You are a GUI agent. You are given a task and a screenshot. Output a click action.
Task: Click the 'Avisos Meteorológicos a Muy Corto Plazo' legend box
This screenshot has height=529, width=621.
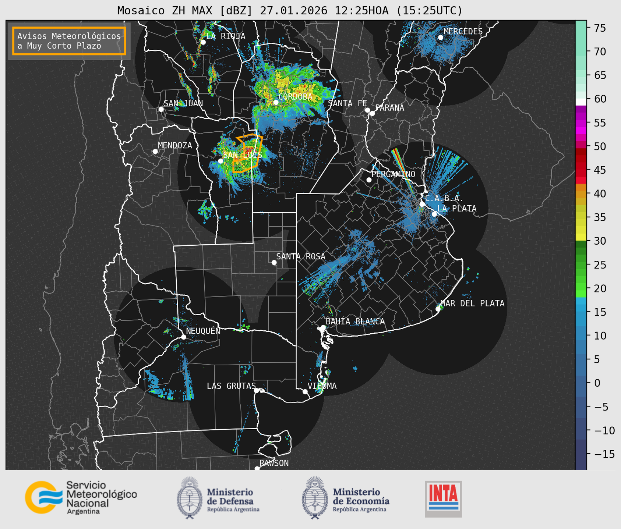[x=69, y=41]
